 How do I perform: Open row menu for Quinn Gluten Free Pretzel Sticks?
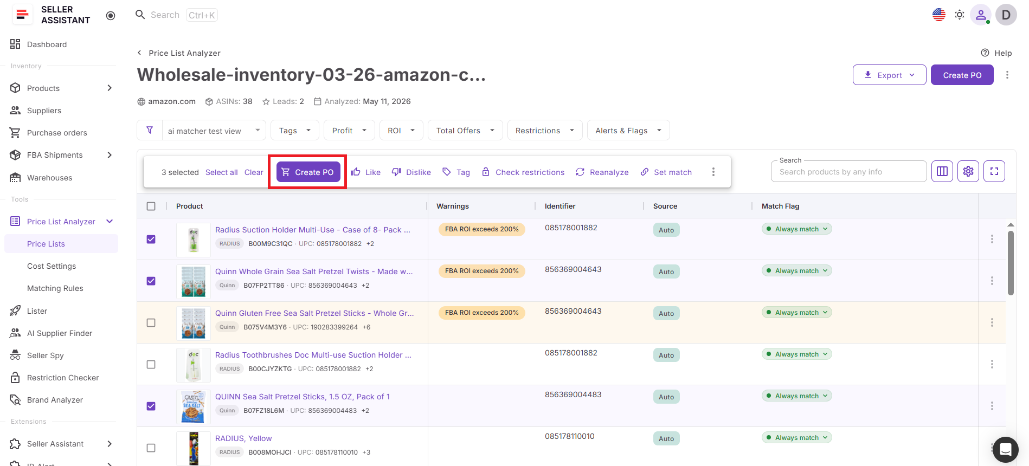click(x=992, y=322)
